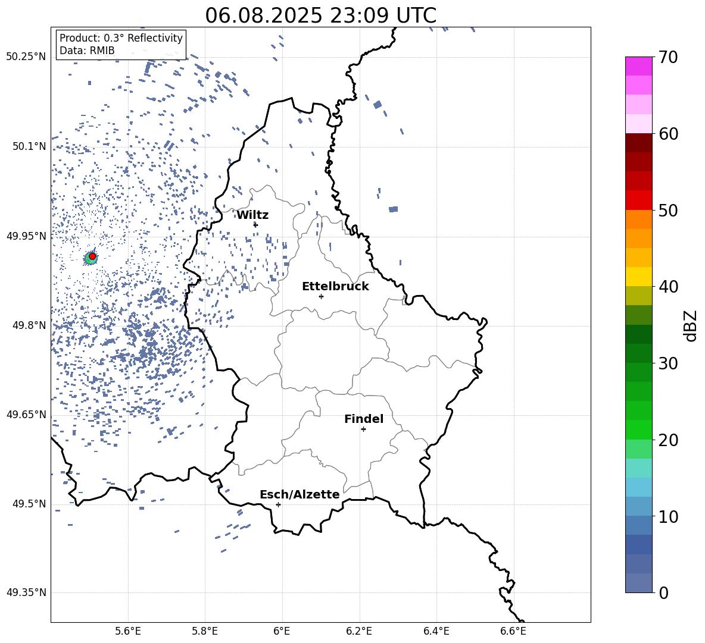
Task: Click the dark green swatch above 30 dBZ
Action: click(x=639, y=353)
